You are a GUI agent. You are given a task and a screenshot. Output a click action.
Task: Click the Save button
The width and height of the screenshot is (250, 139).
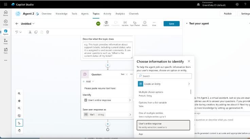point(172,24)
